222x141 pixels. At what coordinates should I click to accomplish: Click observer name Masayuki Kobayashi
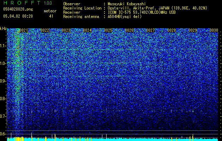point(127,4)
